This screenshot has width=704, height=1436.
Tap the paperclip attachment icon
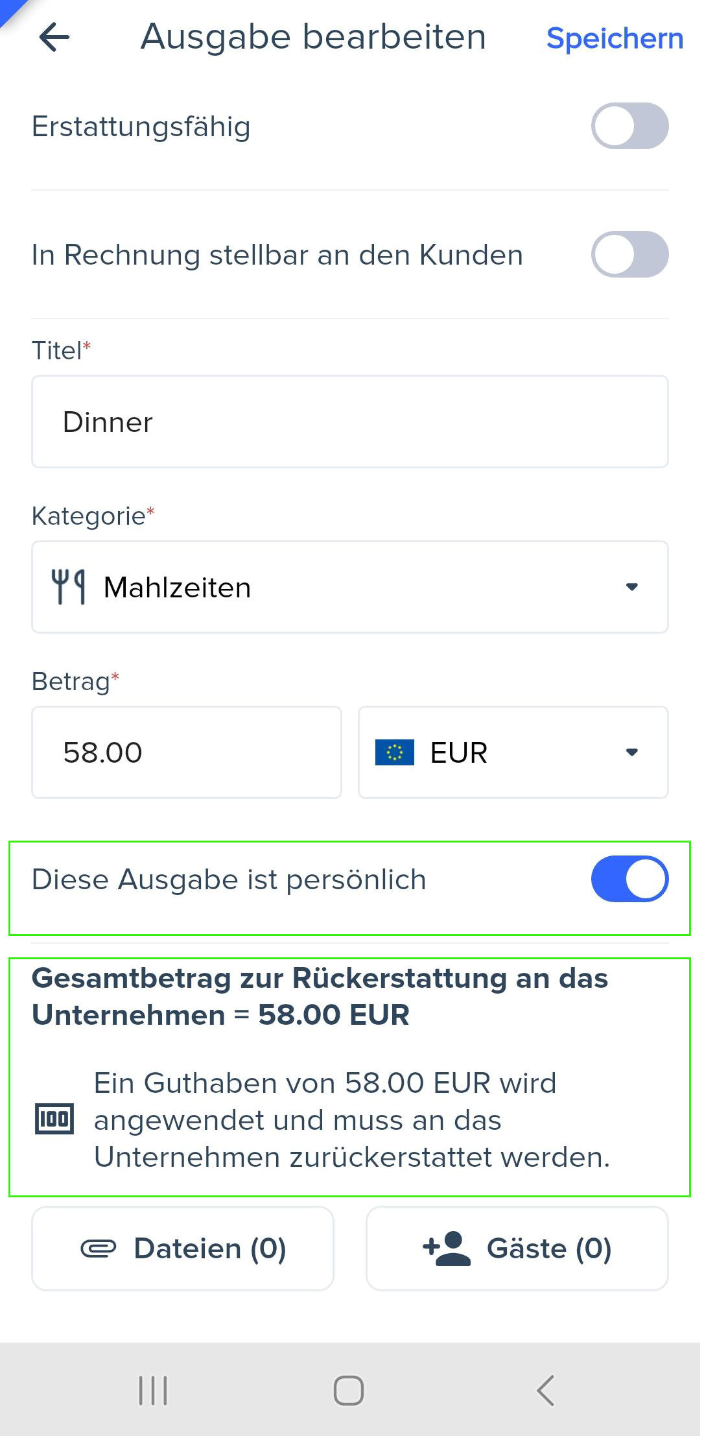point(99,1249)
